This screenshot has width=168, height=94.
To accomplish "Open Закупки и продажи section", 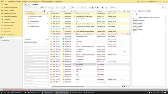I will point(9,10).
